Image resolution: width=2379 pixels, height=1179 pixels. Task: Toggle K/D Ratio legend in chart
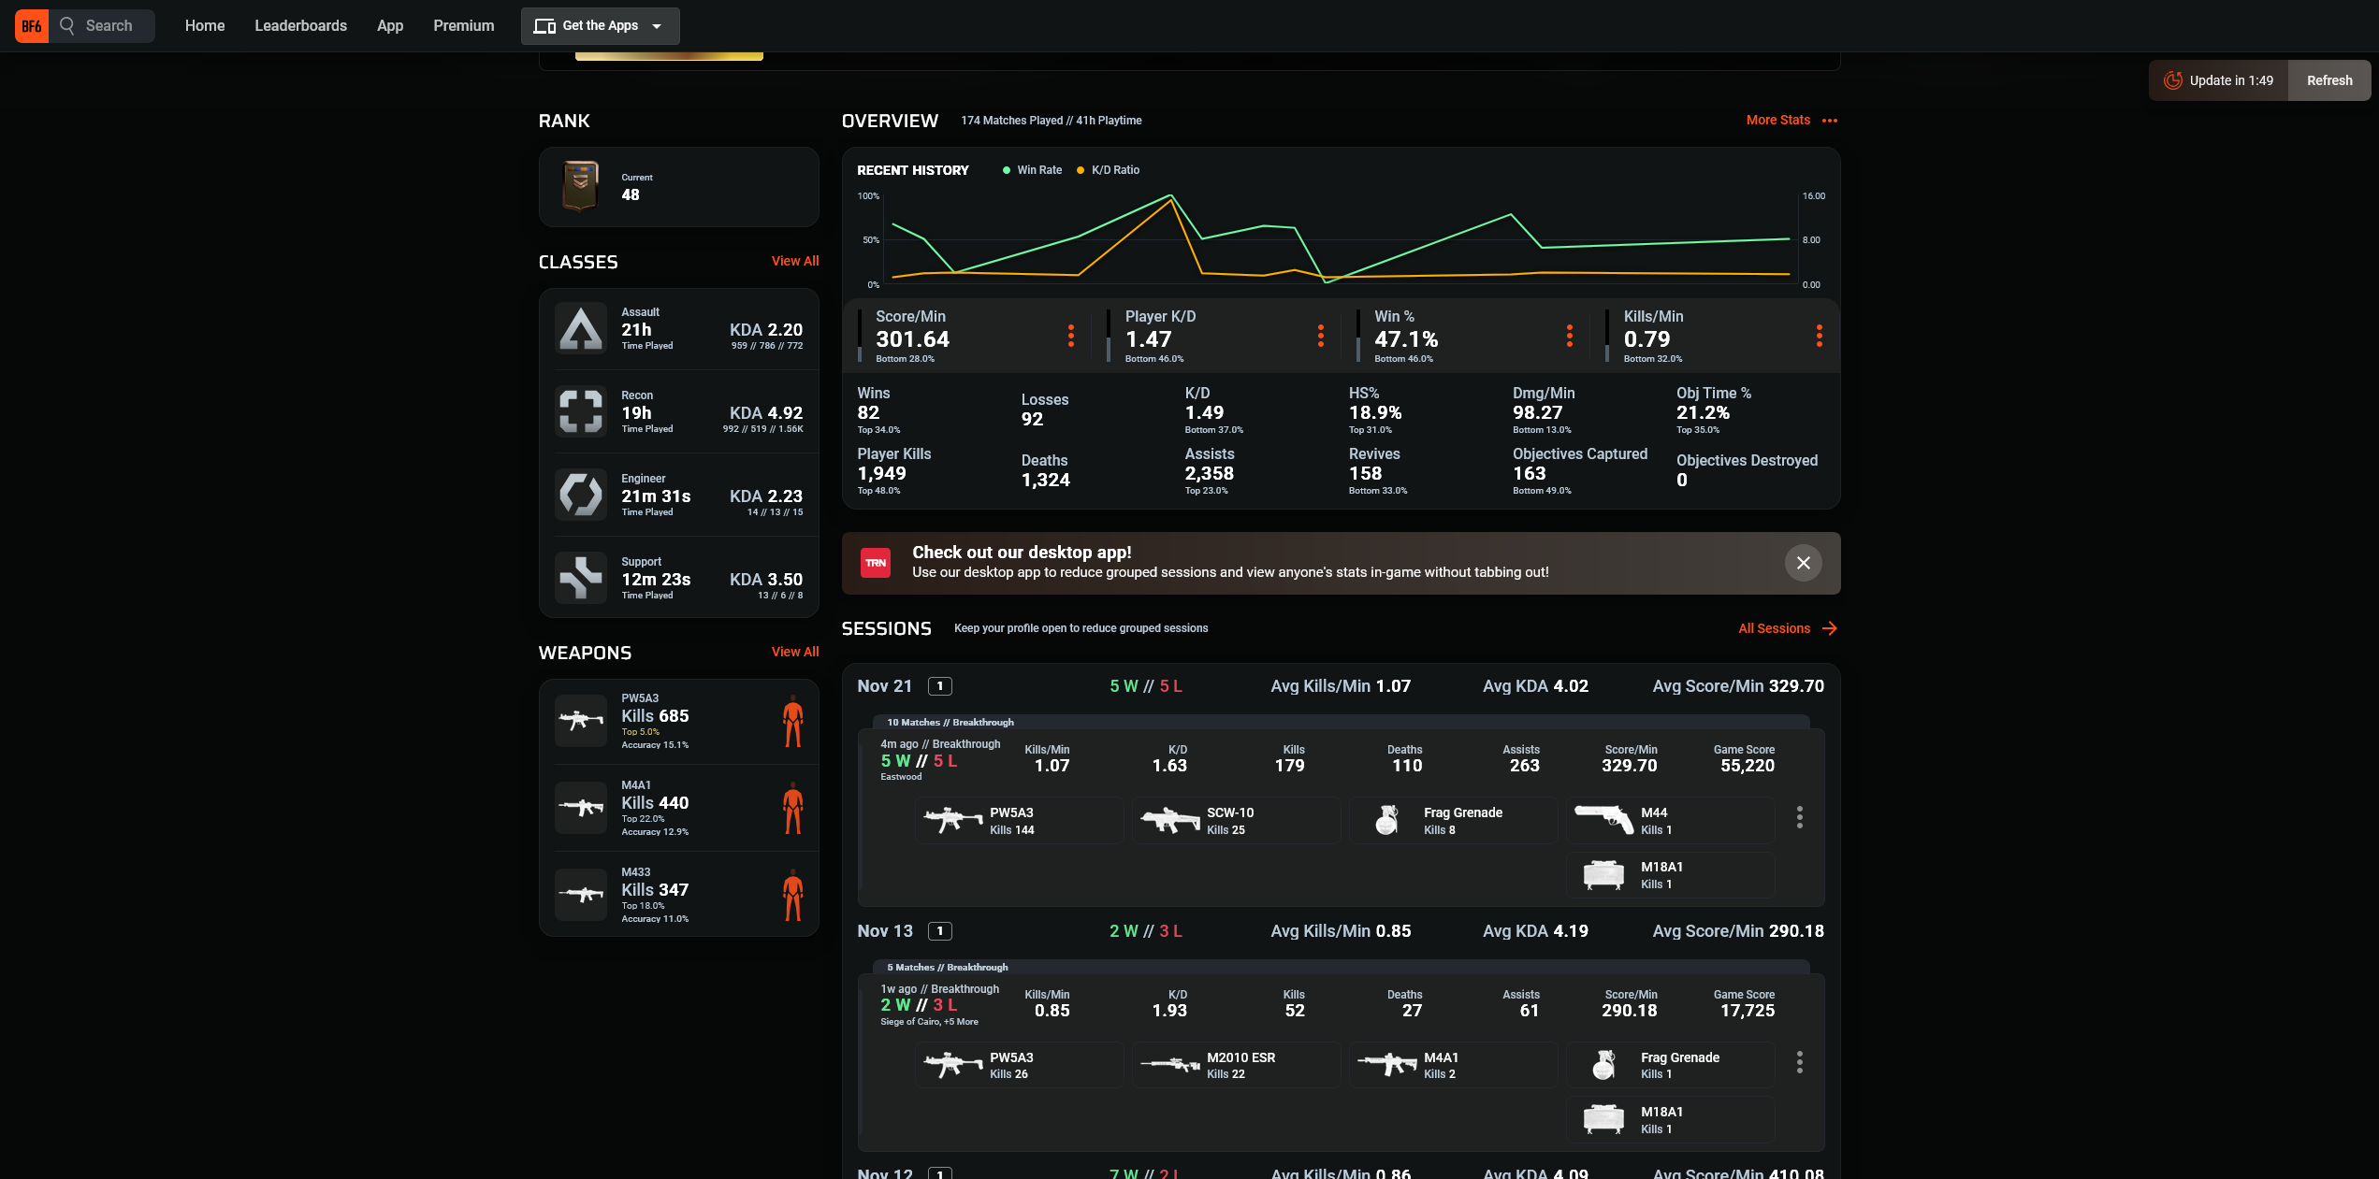click(x=1109, y=170)
